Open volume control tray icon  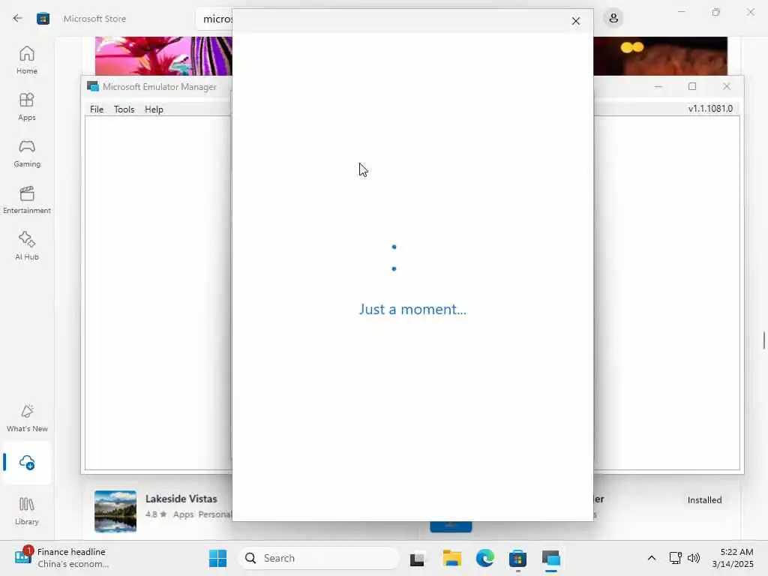[694, 558]
